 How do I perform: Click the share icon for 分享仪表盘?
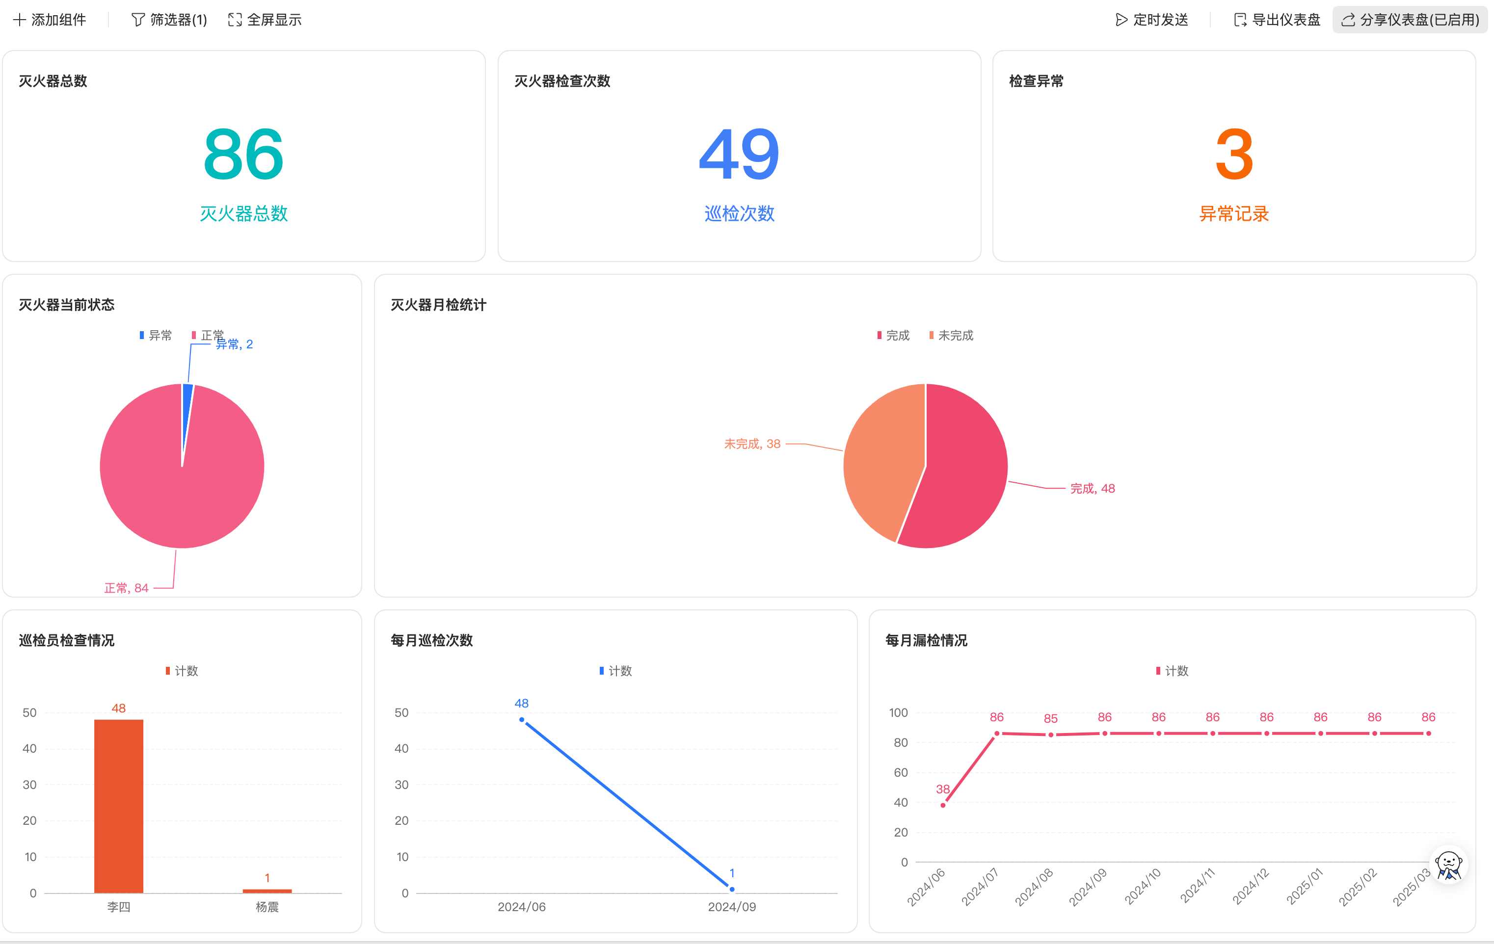tap(1348, 20)
